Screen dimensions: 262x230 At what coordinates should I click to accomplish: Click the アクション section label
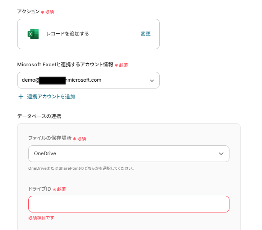[28, 12]
